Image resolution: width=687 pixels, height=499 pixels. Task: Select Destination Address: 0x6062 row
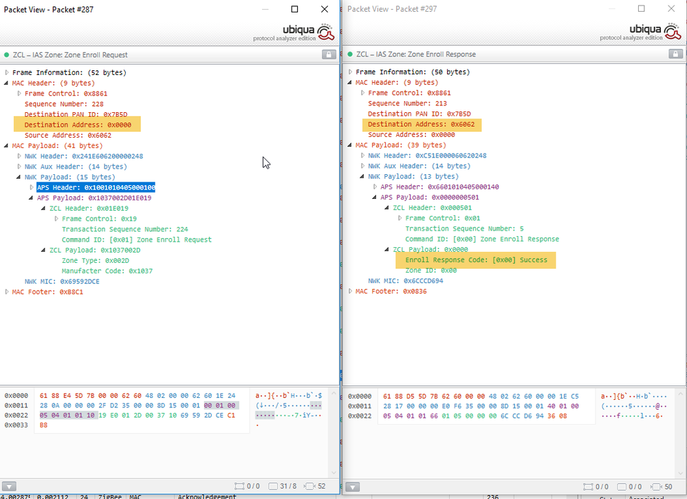pos(422,124)
